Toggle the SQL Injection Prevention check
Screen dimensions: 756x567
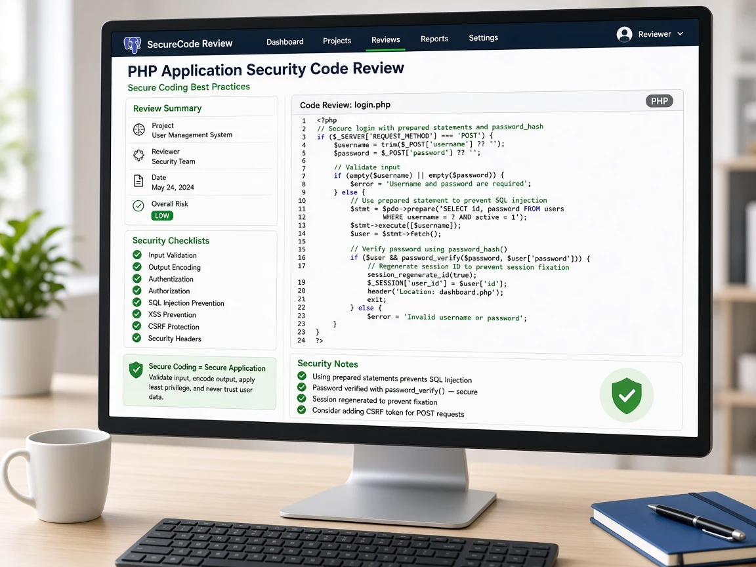[137, 303]
